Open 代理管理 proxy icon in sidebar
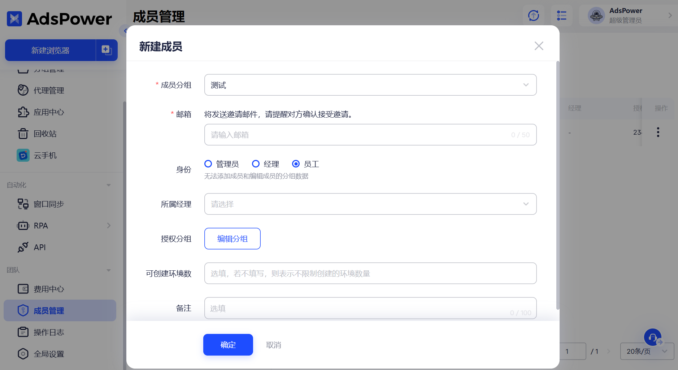The height and width of the screenshot is (370, 678). pyautogui.click(x=23, y=90)
